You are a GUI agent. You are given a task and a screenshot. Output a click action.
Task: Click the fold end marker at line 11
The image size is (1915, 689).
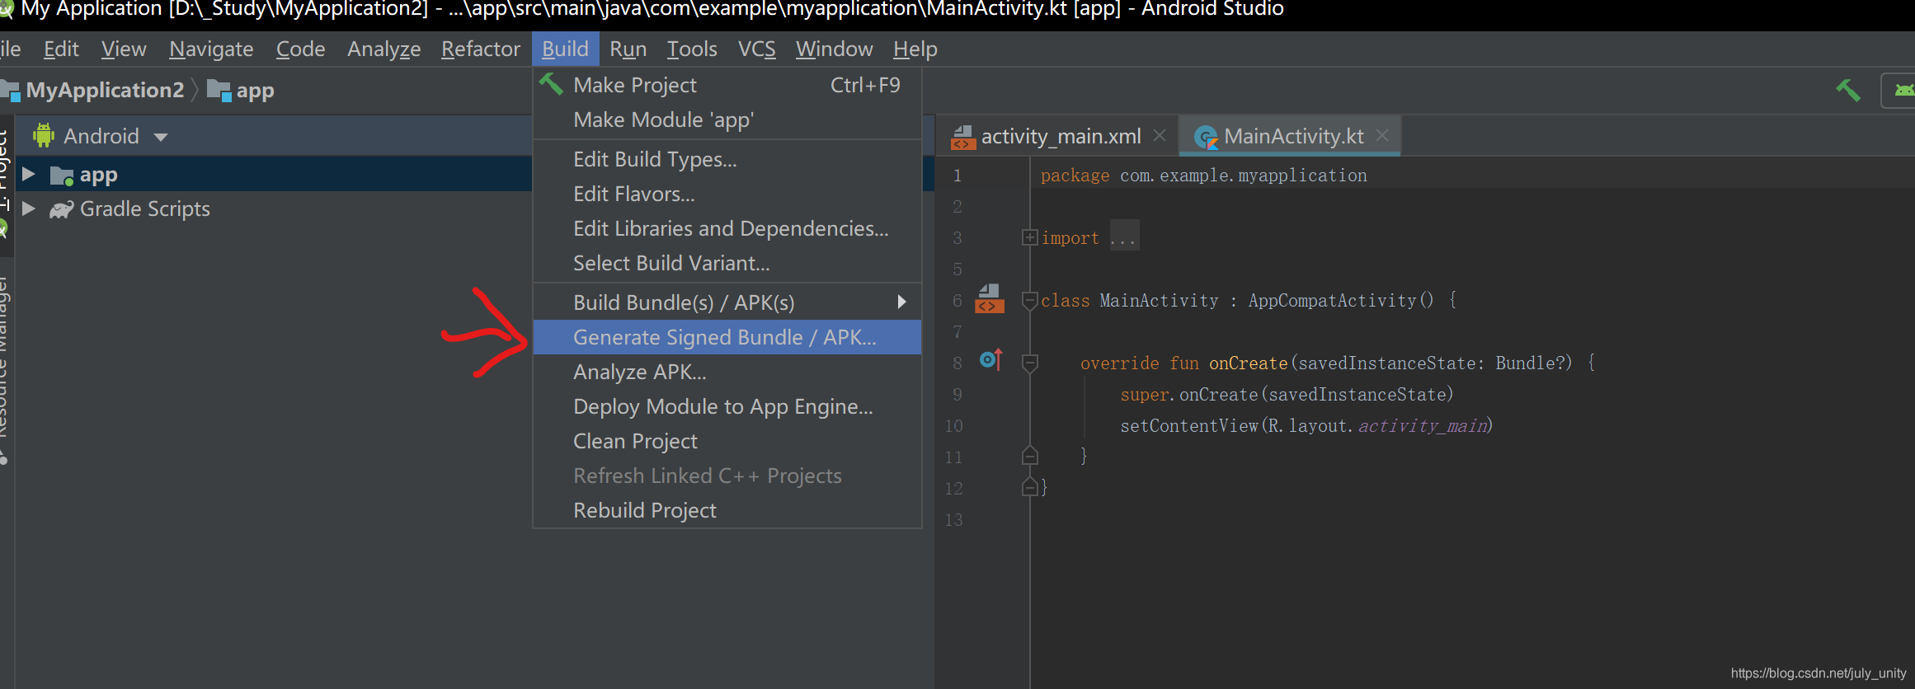[x=1029, y=456]
